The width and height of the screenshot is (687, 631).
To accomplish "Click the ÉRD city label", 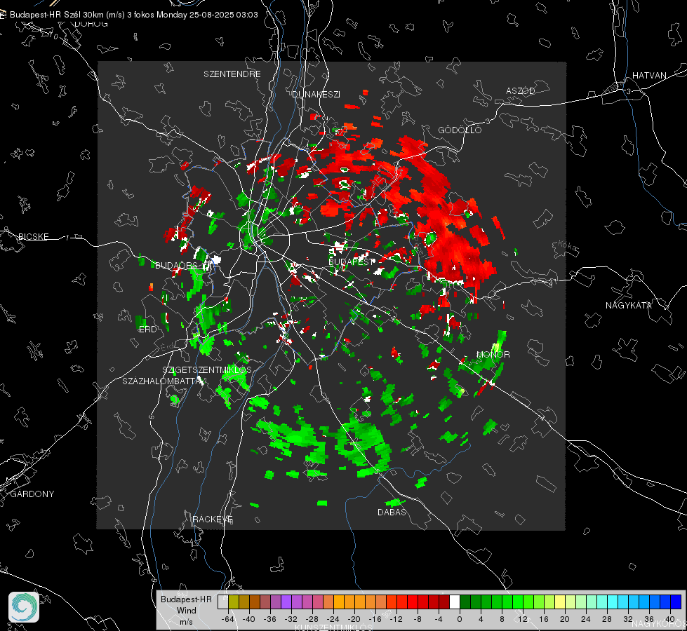I will click(147, 330).
